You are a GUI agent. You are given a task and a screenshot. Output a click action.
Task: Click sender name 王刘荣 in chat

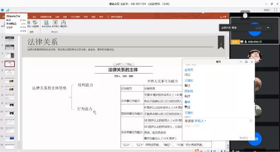click(189, 70)
